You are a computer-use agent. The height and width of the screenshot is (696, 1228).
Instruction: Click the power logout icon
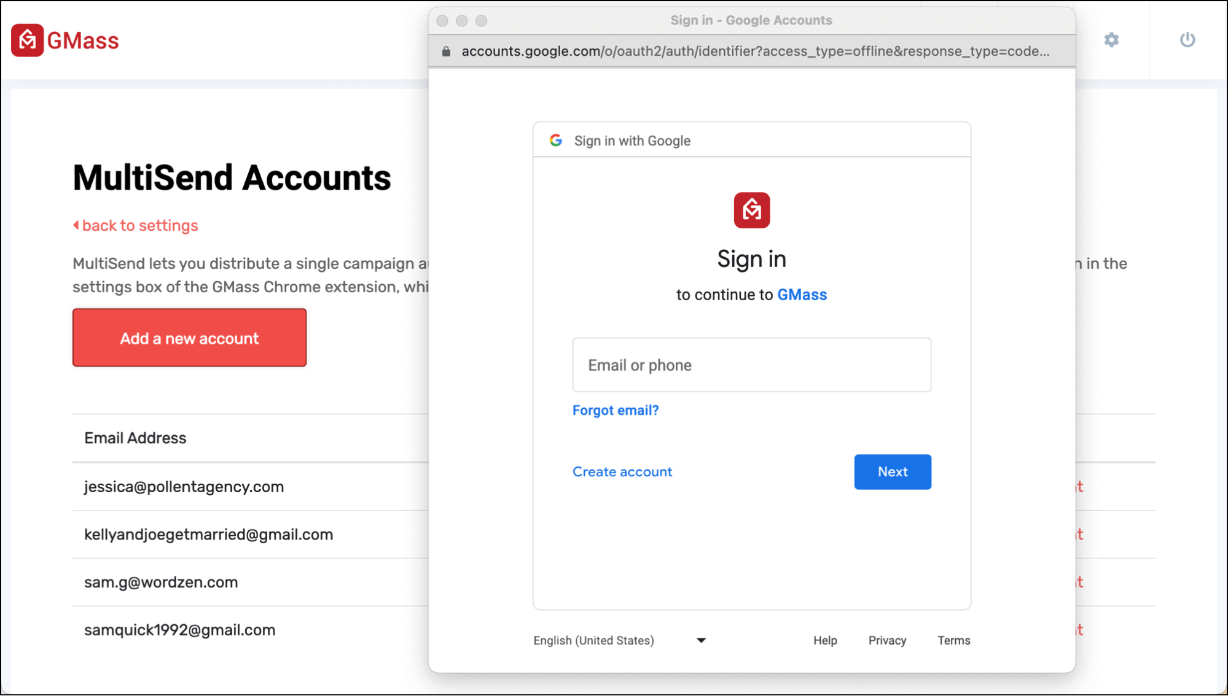tap(1187, 40)
